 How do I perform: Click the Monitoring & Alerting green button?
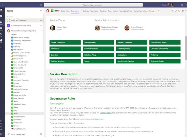click(x=132, y=61)
